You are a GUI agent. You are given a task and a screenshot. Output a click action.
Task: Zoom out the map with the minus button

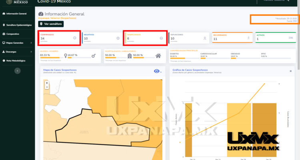[47, 87]
